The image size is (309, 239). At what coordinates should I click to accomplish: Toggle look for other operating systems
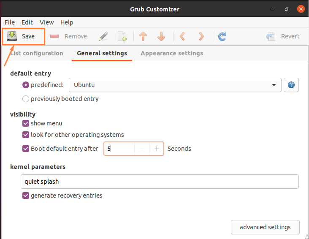[x=26, y=135]
